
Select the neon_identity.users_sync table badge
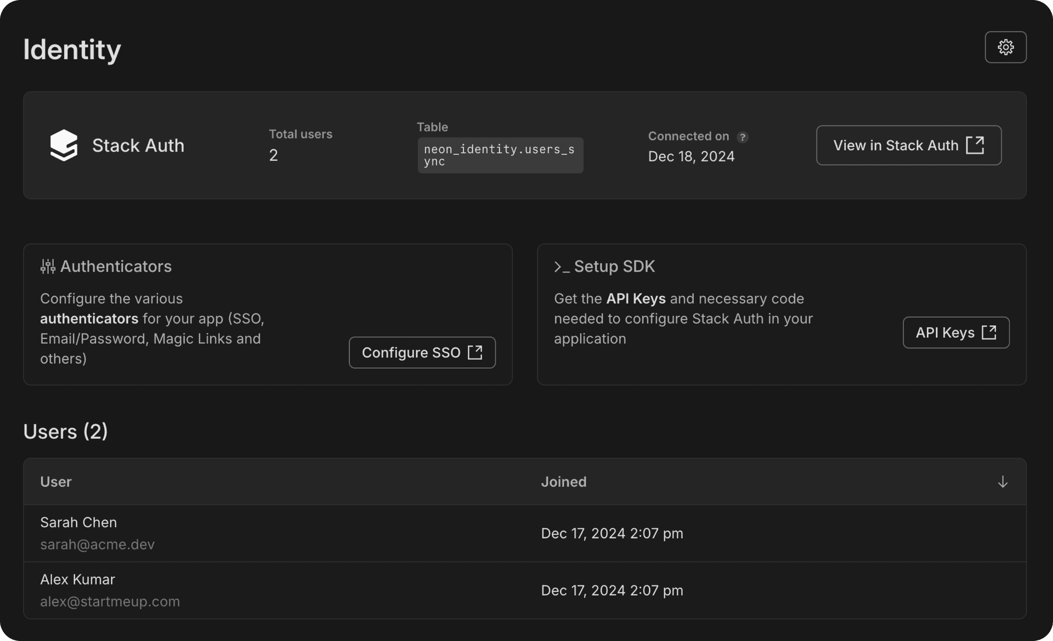pos(500,155)
